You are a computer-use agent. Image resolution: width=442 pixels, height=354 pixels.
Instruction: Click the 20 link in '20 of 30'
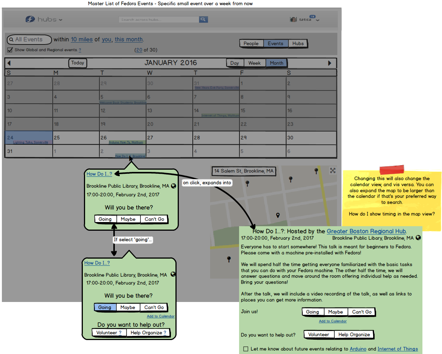(x=139, y=50)
